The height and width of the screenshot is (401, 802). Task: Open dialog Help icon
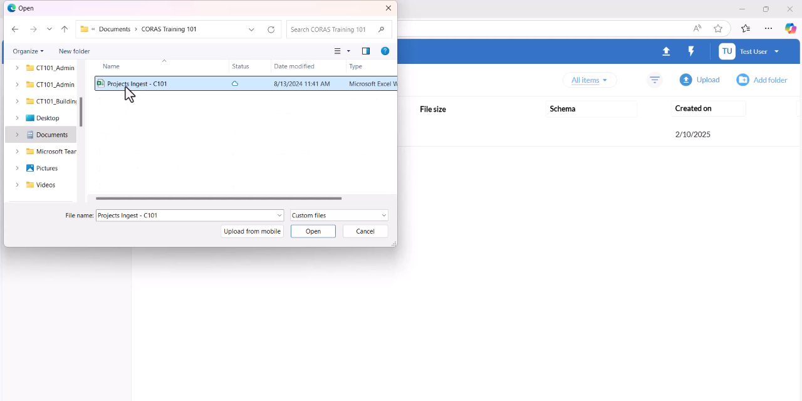[x=385, y=51]
